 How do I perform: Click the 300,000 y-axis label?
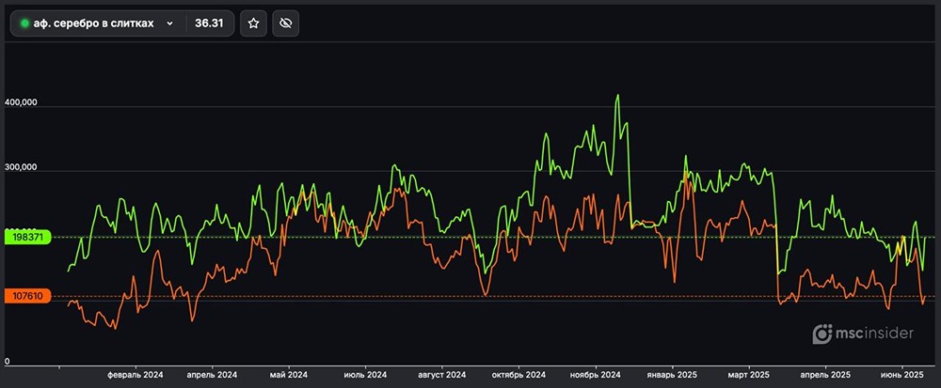pyautogui.click(x=21, y=168)
